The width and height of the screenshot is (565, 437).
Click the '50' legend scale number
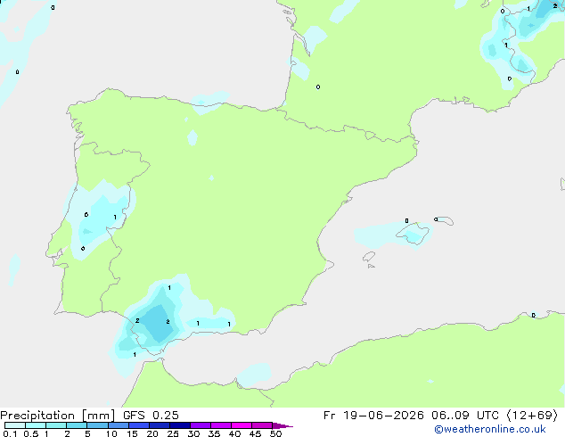275,433
